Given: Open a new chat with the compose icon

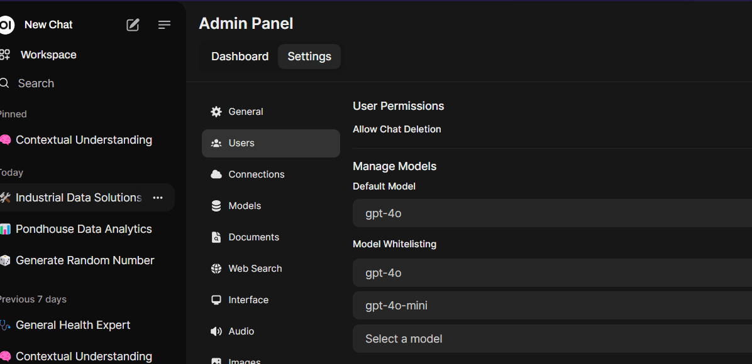Looking at the screenshot, I should (x=133, y=25).
